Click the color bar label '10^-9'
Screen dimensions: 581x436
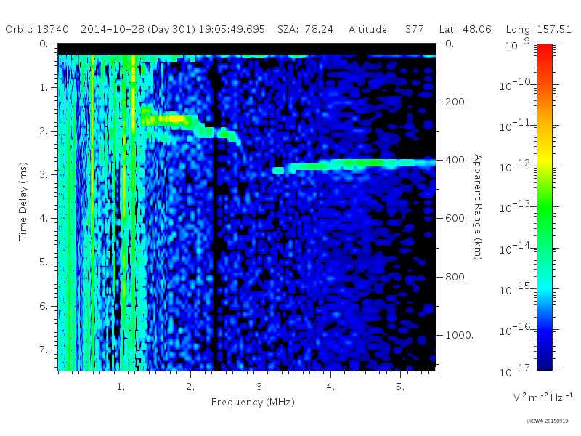518,44
